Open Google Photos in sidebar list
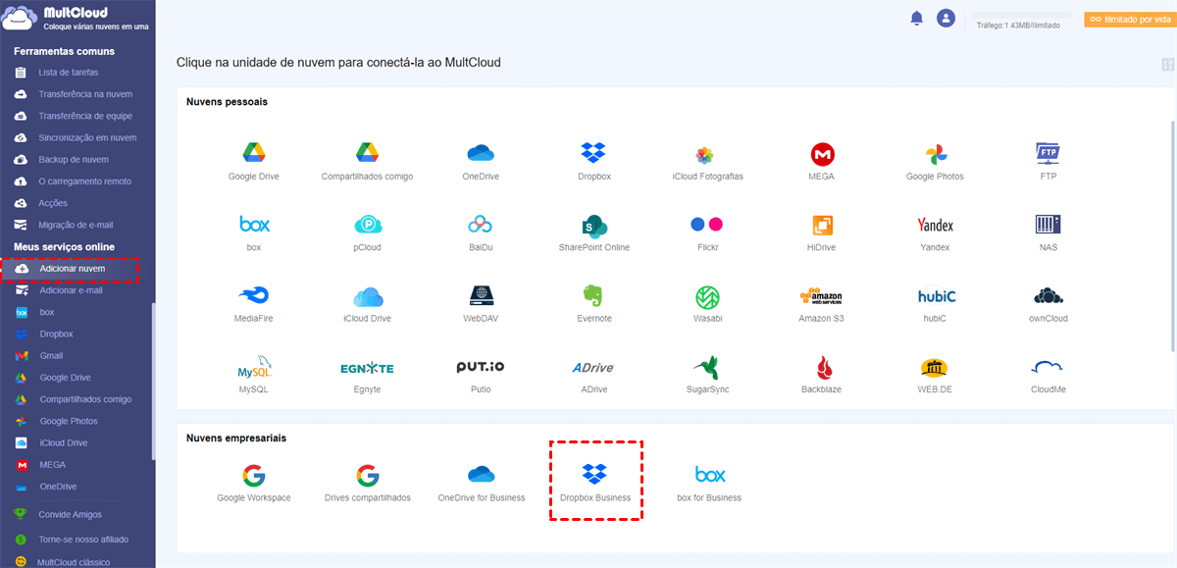 tap(69, 421)
